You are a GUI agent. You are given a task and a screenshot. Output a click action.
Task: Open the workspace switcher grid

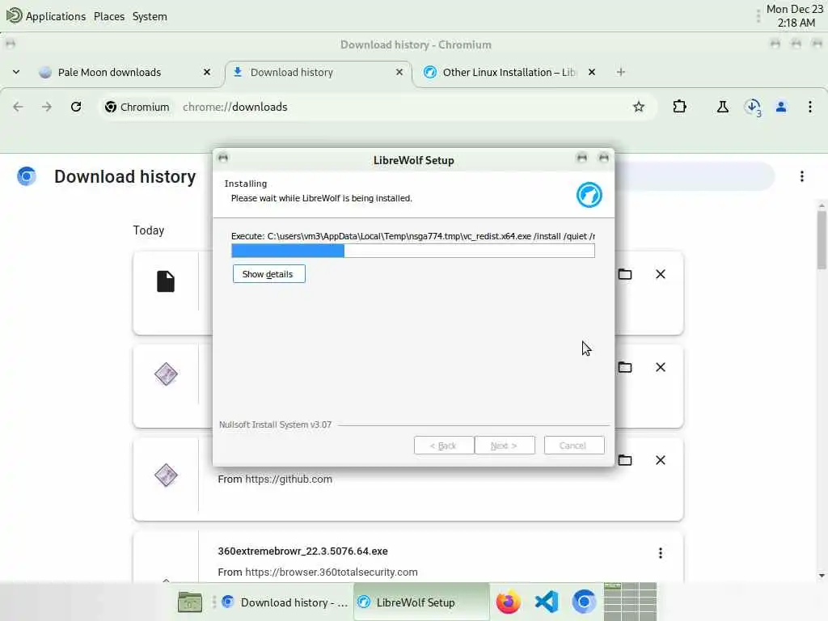click(630, 602)
